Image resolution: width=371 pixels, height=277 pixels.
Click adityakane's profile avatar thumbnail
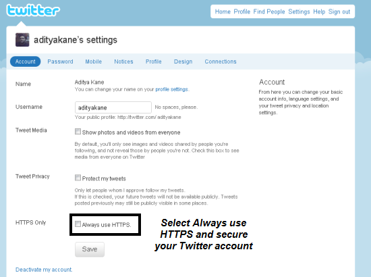tap(22, 40)
